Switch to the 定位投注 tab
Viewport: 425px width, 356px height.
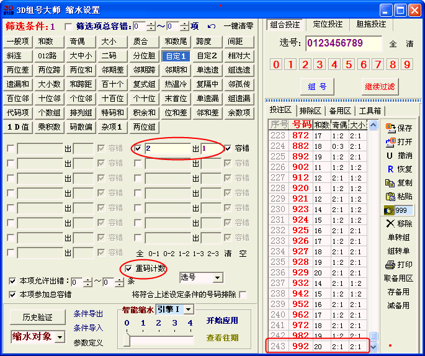pyautogui.click(x=327, y=24)
